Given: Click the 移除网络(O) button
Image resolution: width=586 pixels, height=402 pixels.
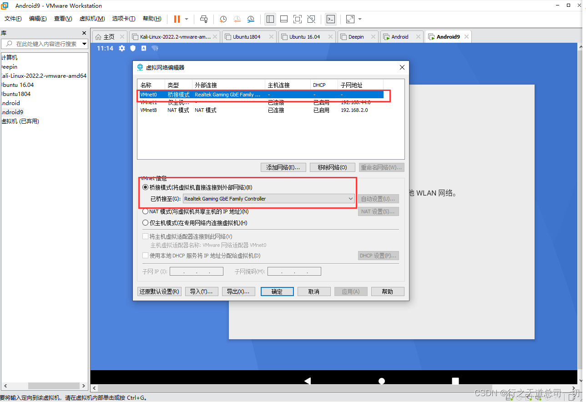Looking at the screenshot, I should point(332,167).
